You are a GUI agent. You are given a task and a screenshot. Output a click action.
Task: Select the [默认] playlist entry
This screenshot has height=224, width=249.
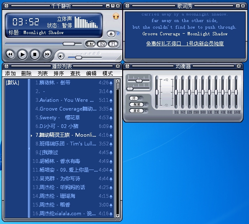[x=13, y=83]
